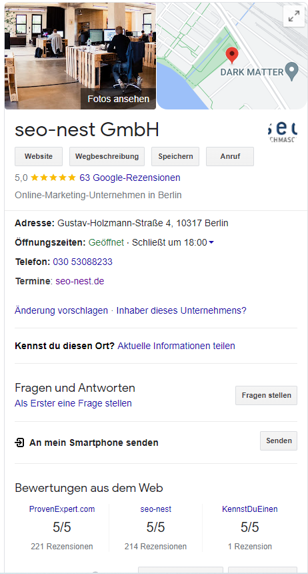
Task: Open the 63 Google-Rezensionen link
Action: point(130,178)
